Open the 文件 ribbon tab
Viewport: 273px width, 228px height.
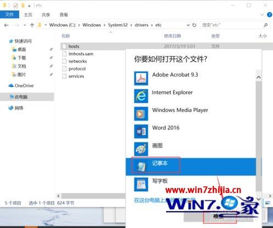(x=9, y=15)
